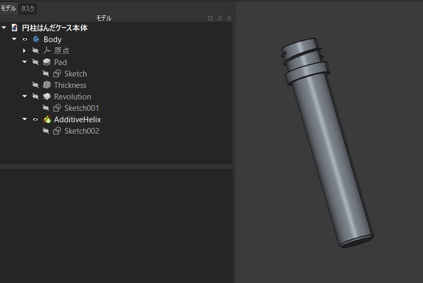Select the Sketch item under Pad
423x283 pixels.
(75, 73)
